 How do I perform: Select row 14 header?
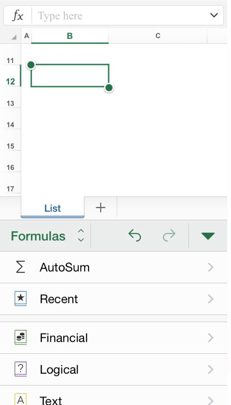point(10,125)
